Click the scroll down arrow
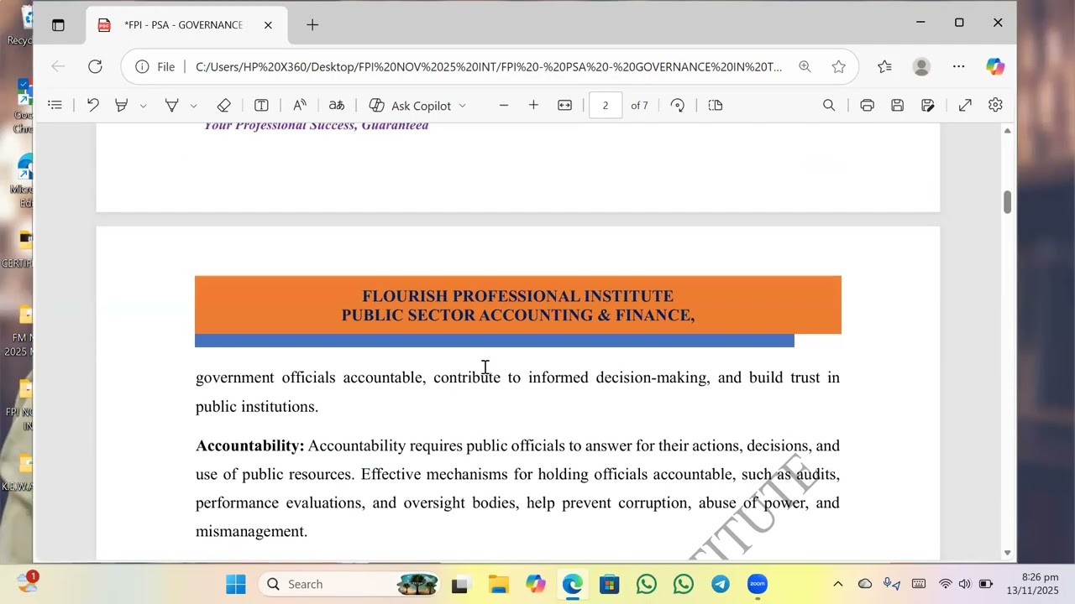 tap(1007, 553)
